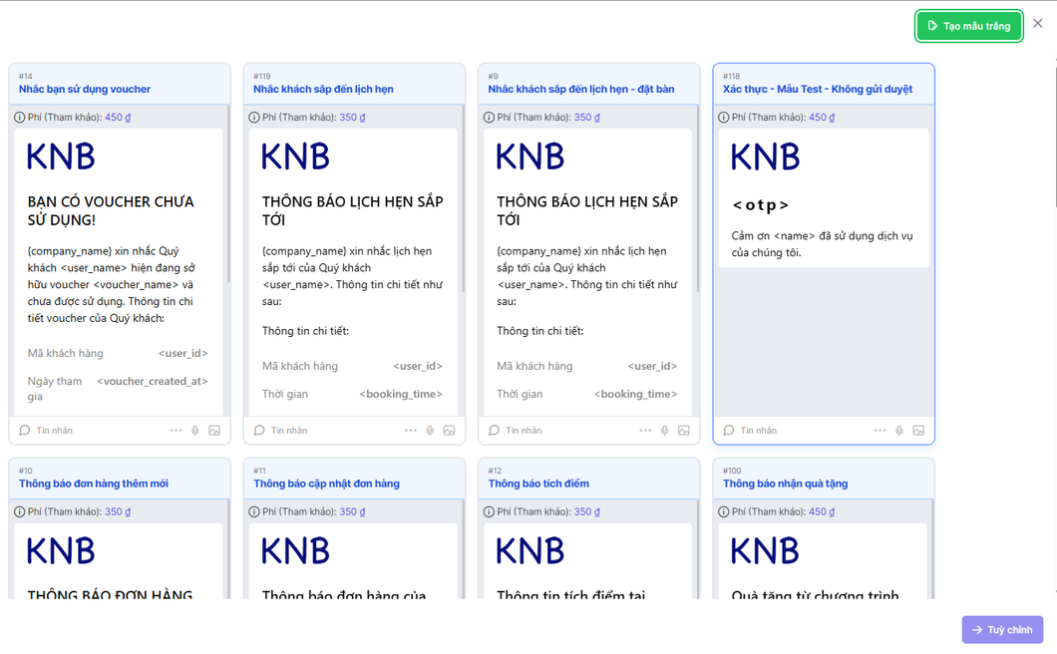This screenshot has height=654, width=1057.
Task: Click three-dots icon in voucher card #14
Action: (176, 430)
